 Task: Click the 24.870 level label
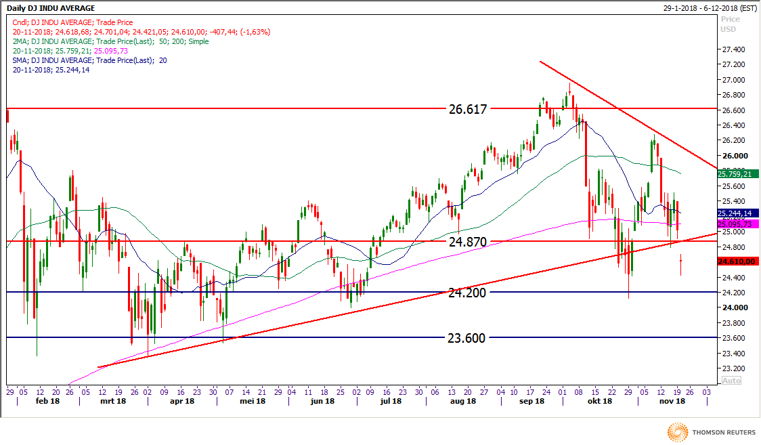[x=467, y=242]
